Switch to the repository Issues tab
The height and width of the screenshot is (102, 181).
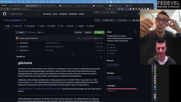(x=17, y=26)
